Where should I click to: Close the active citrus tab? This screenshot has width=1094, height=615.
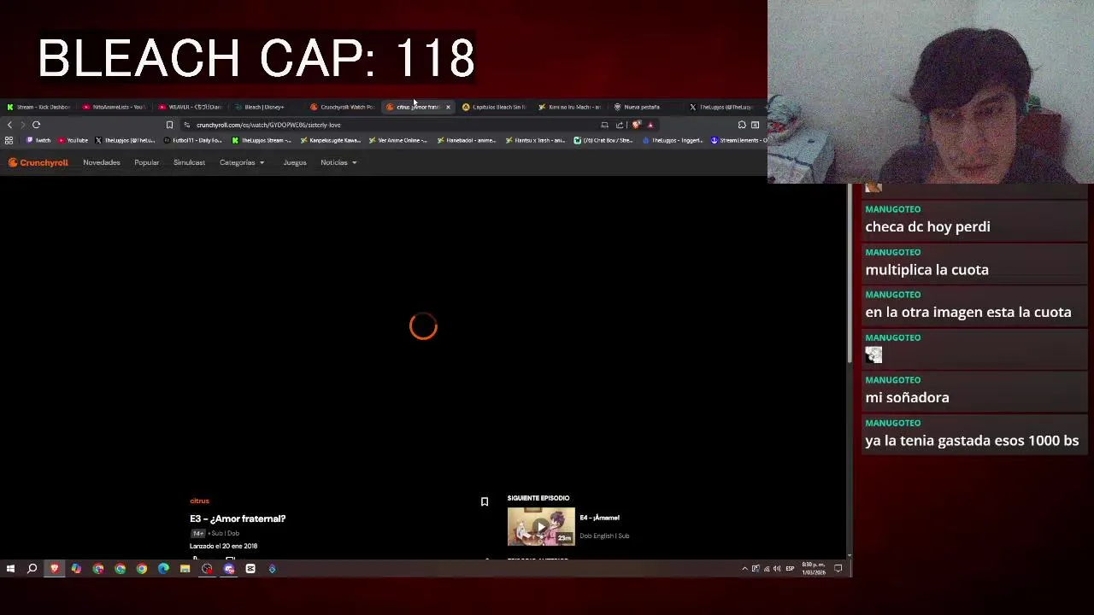tap(448, 107)
